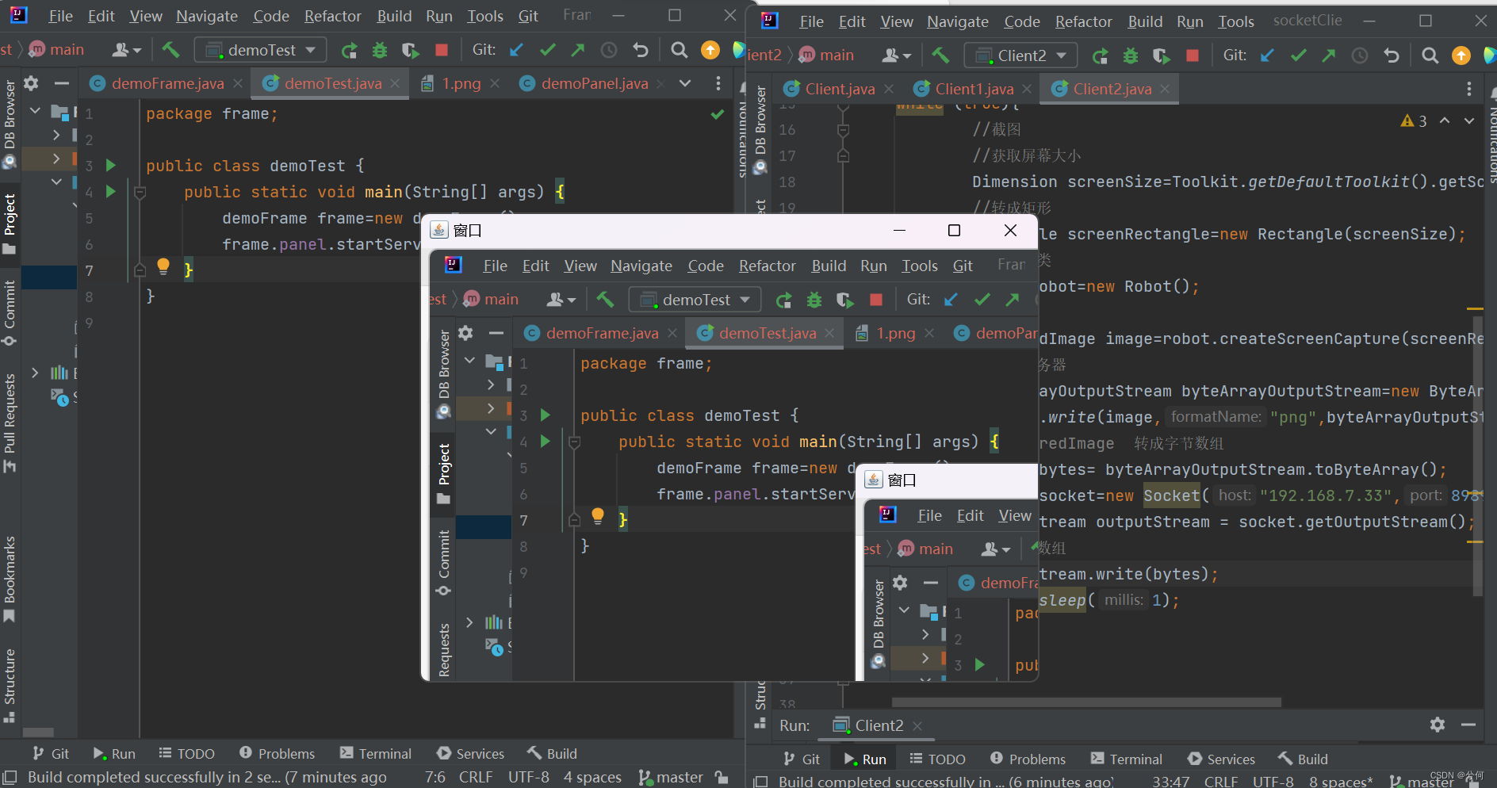Click the warnings indicator showing 3 problems
Viewport: 1497px width, 788px height.
pos(1414,120)
